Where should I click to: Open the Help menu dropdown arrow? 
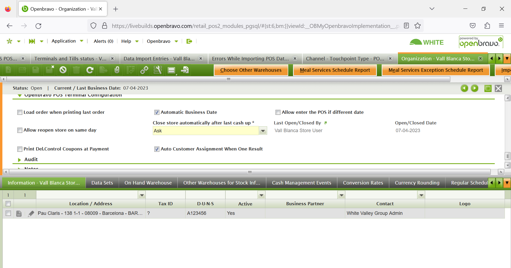pyautogui.click(x=137, y=41)
